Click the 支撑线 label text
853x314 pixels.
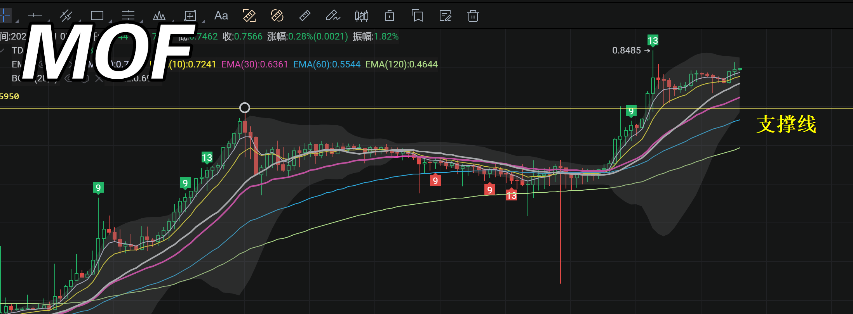coord(786,124)
